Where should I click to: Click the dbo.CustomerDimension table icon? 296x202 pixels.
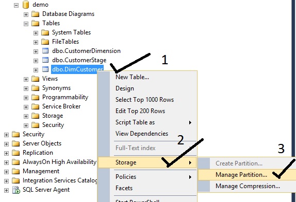point(45,51)
